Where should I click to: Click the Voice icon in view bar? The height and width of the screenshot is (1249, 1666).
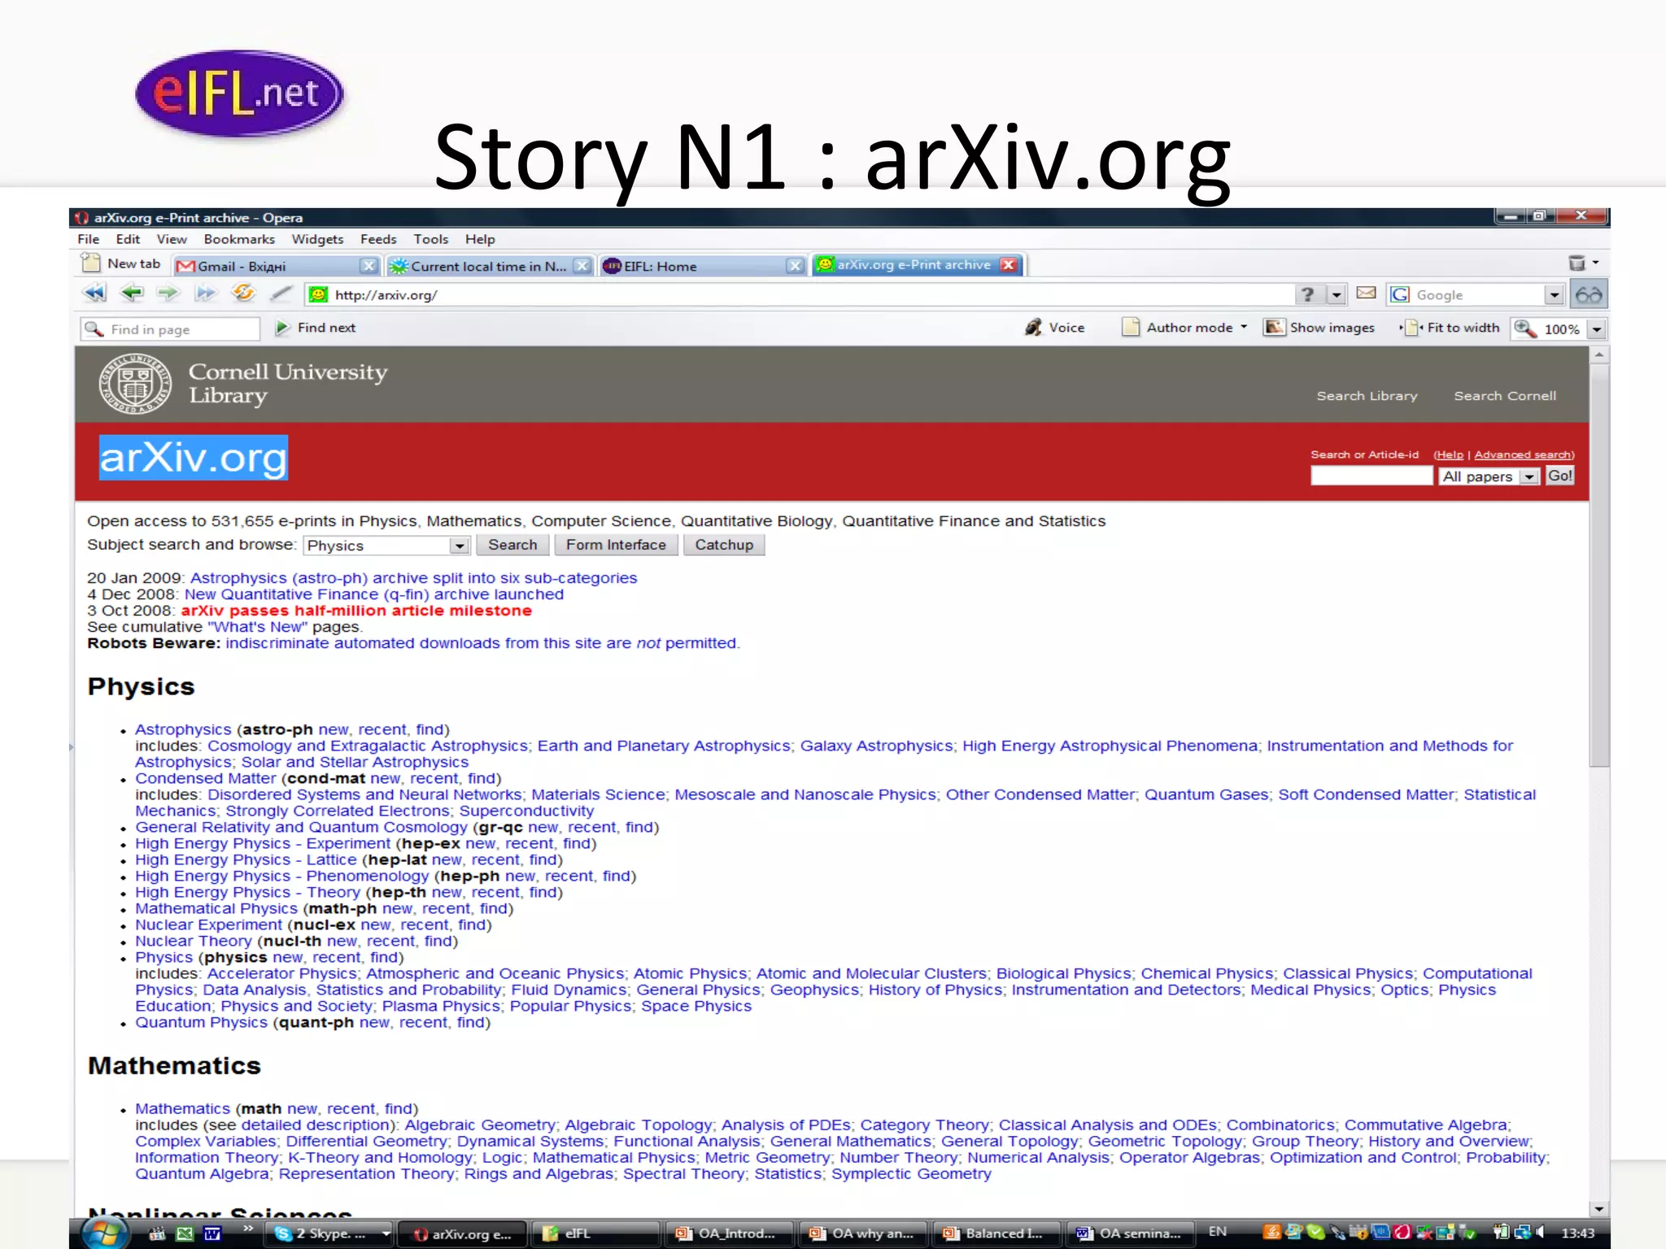(1034, 328)
